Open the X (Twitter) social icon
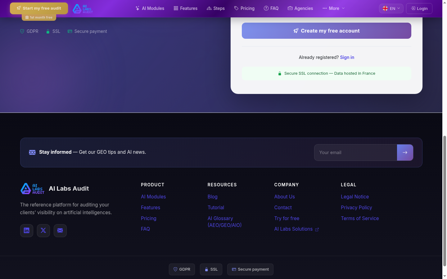 tap(43, 231)
